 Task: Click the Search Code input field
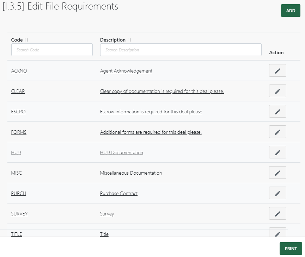[x=51, y=50]
